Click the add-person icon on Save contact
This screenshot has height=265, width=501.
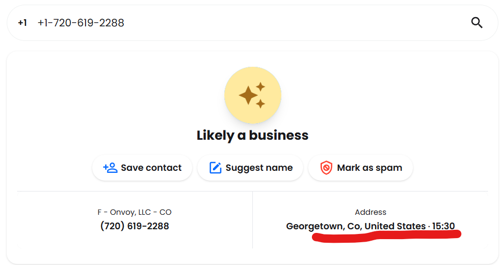point(110,168)
